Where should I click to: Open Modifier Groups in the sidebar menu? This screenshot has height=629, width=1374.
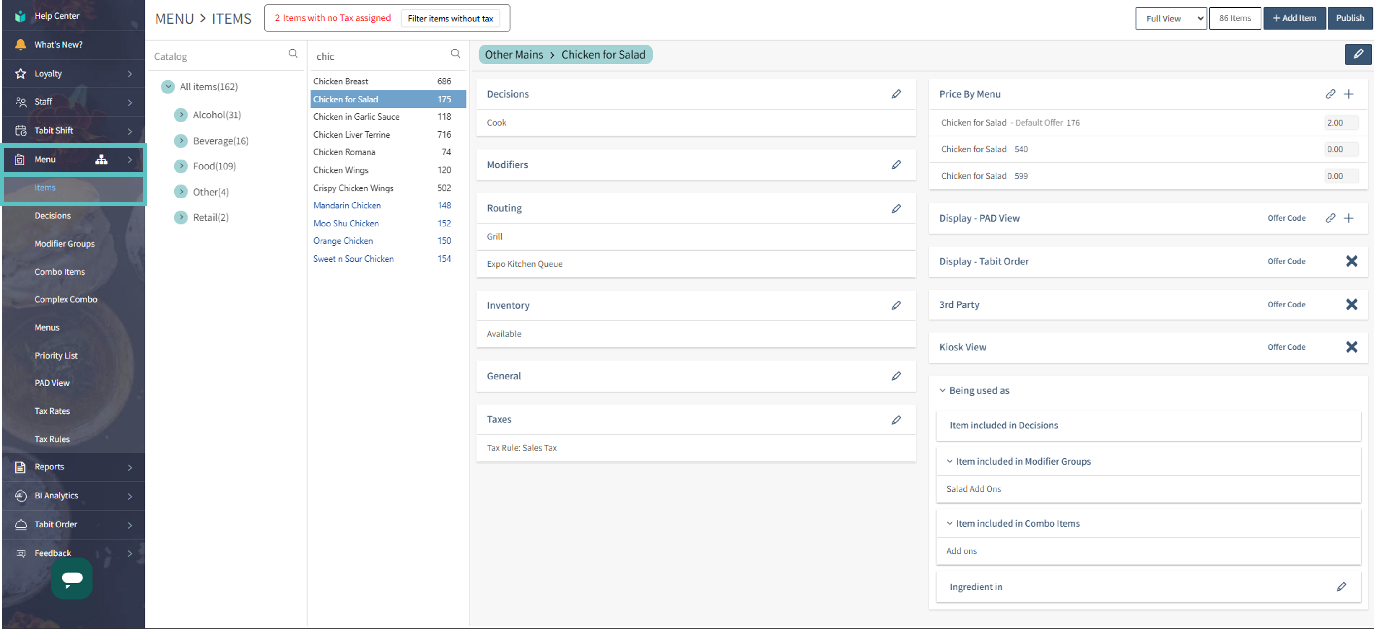[x=65, y=244]
